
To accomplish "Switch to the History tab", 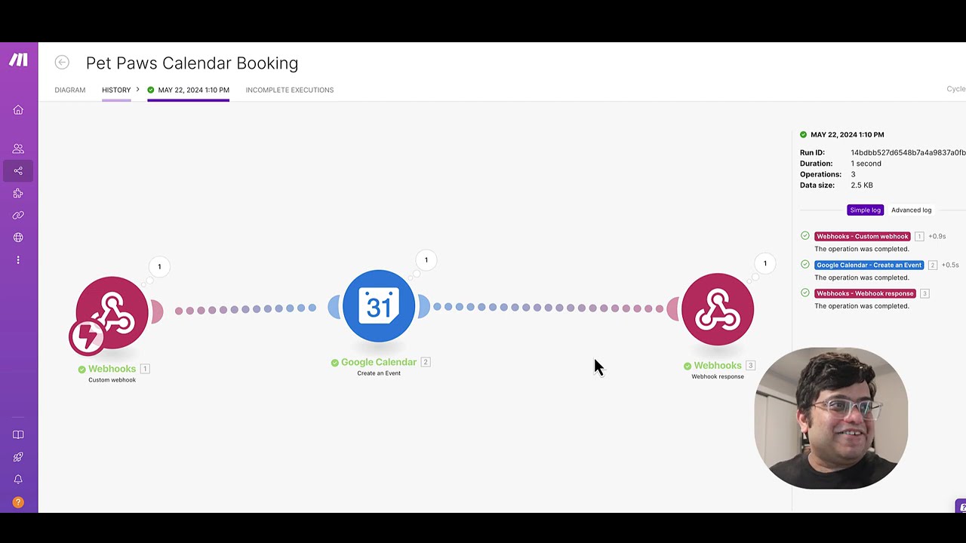I will pyautogui.click(x=116, y=90).
